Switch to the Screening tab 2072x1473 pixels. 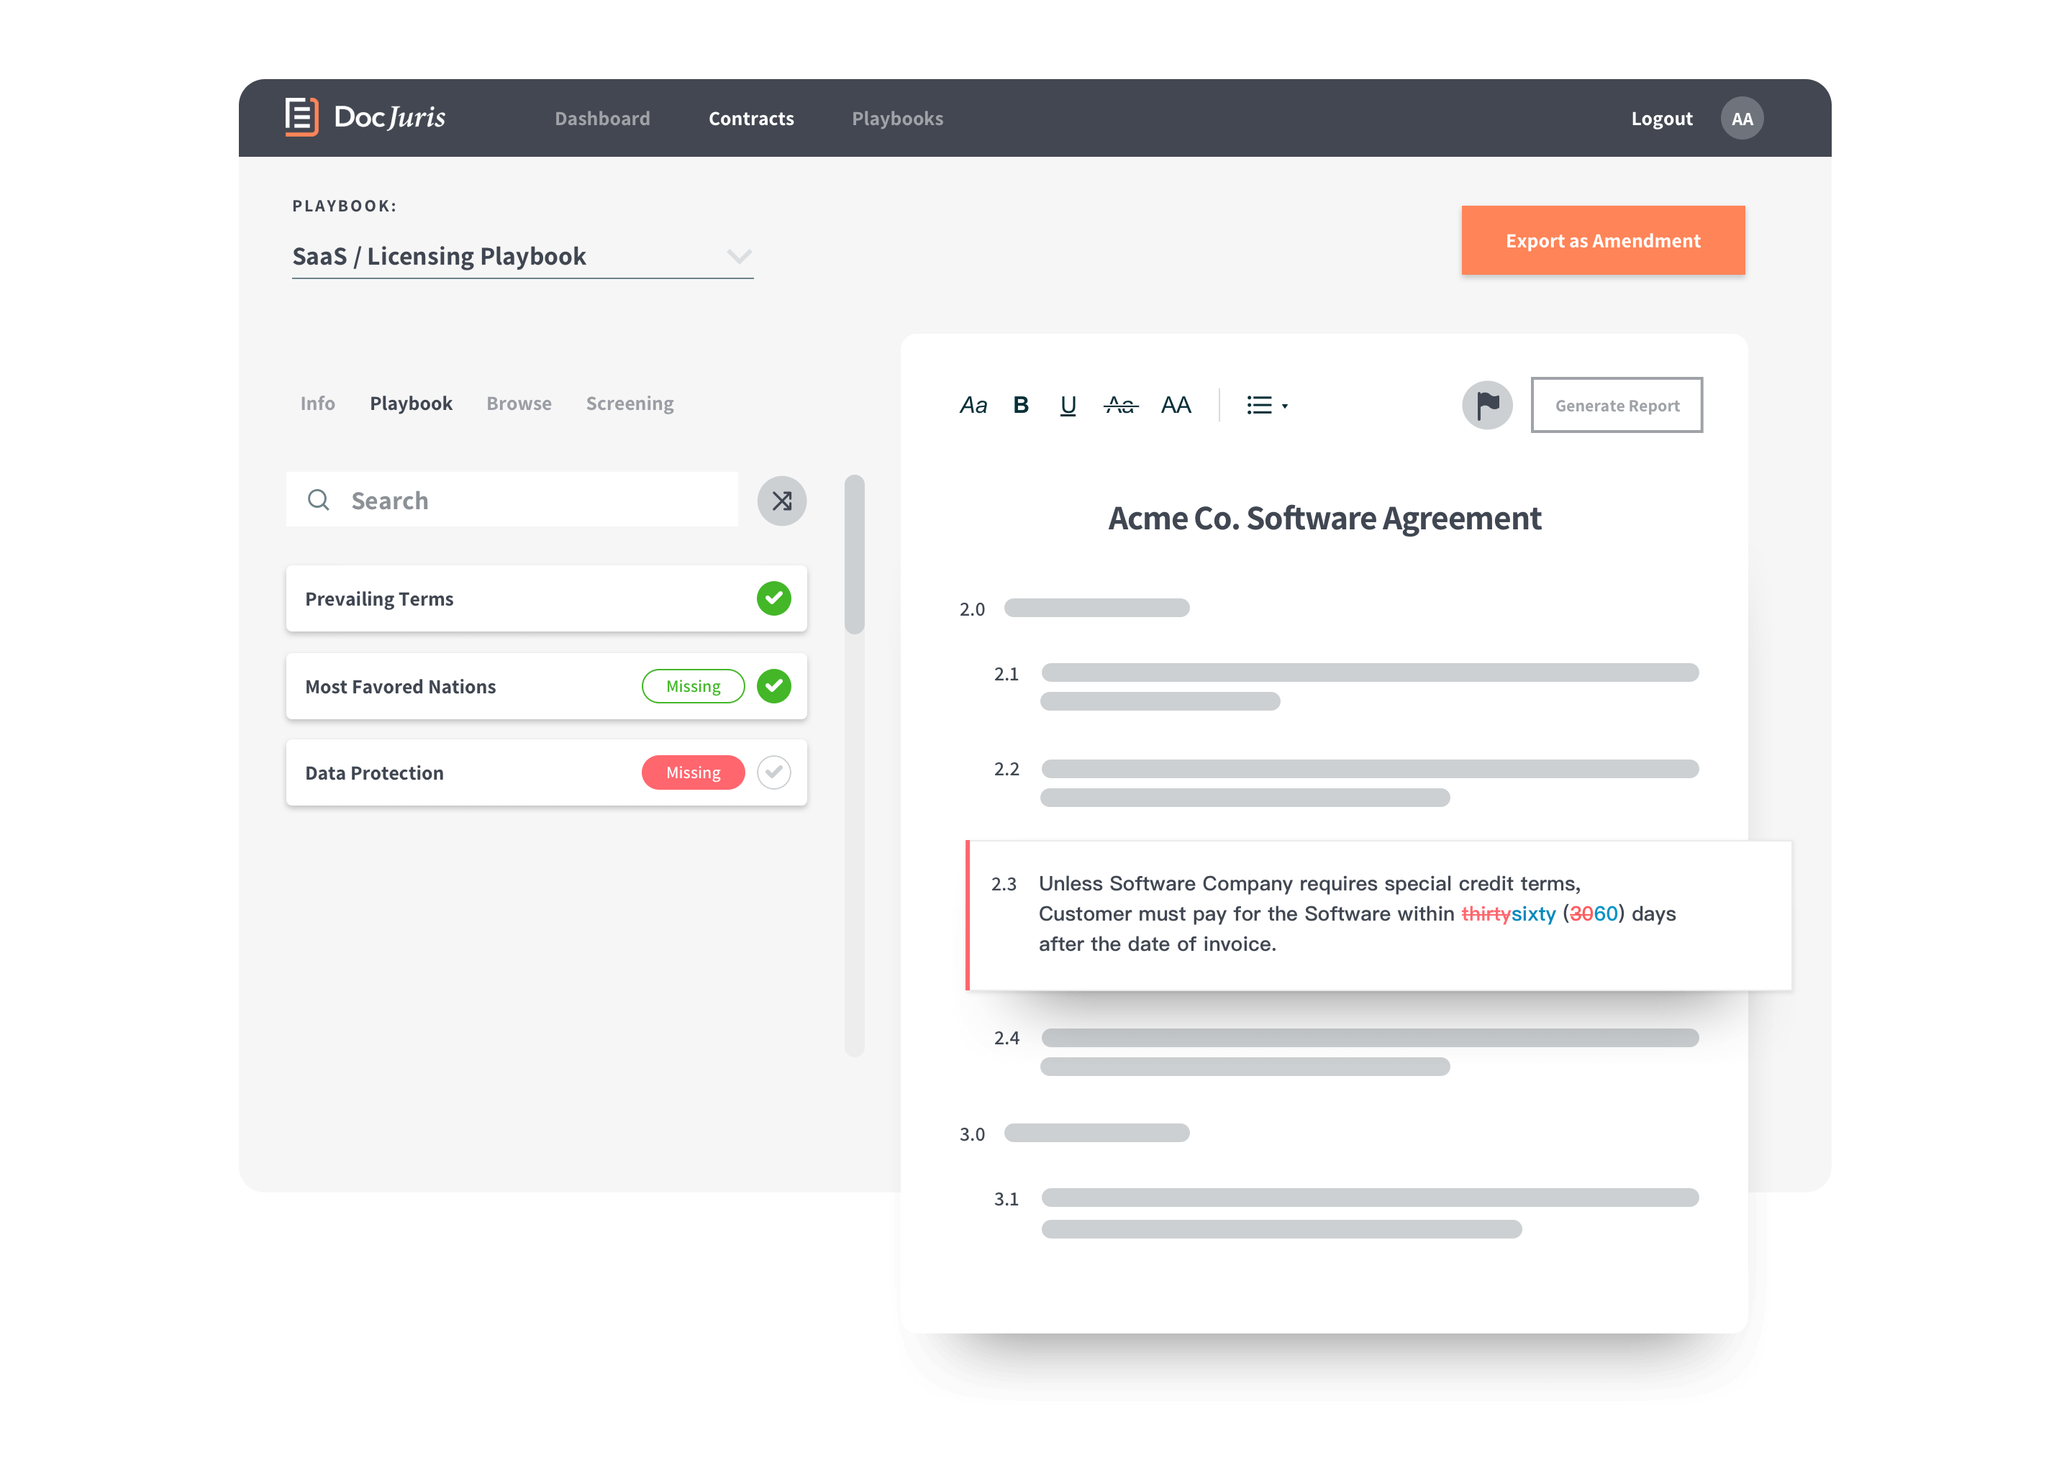tap(630, 403)
